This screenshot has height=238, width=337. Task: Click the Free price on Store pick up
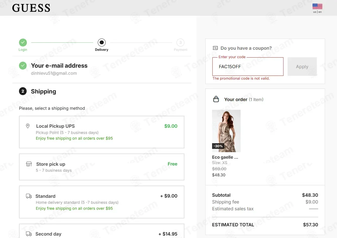[172, 164]
